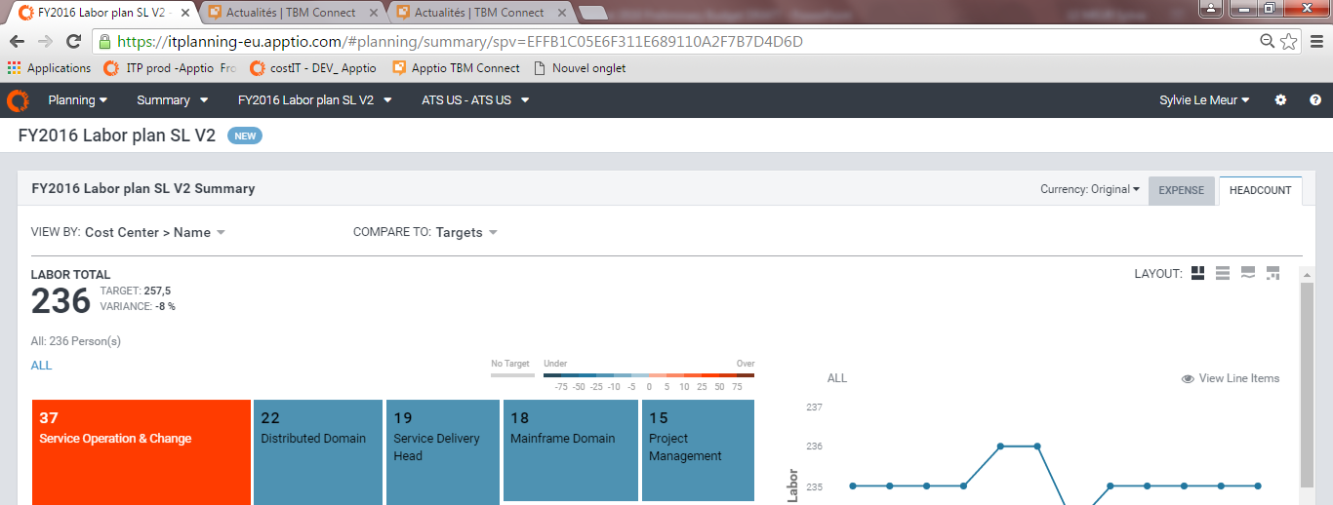Open the Applications bookmarks grid icon
1333x505 pixels.
point(14,68)
